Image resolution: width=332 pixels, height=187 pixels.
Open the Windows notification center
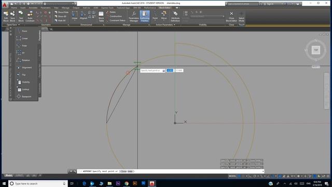(x=327, y=183)
